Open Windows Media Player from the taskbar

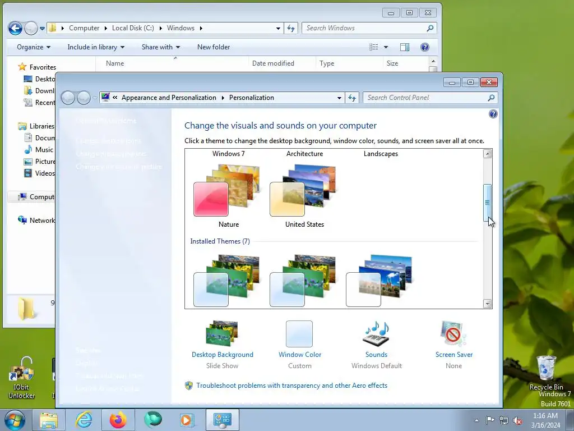[x=187, y=420]
